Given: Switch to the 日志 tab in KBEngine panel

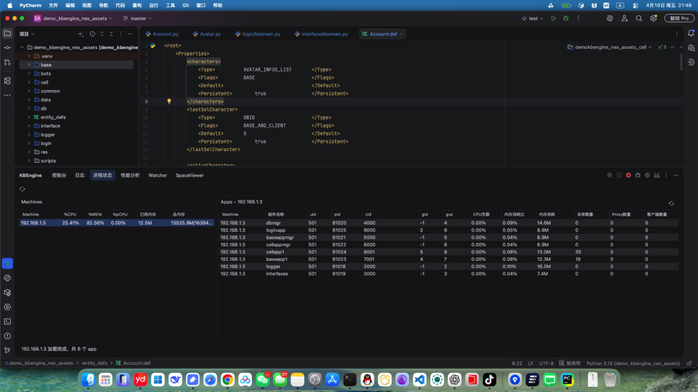Looking at the screenshot, I should 80,175.
